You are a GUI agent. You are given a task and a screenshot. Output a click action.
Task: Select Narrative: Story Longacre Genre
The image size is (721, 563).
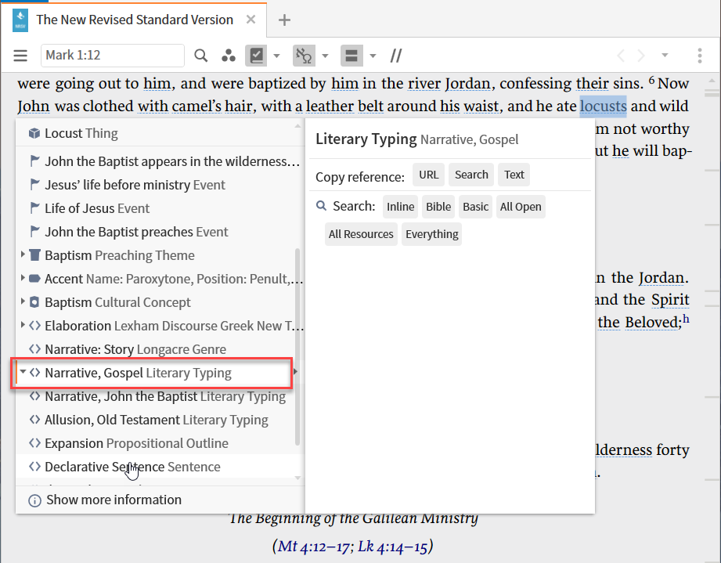159,349
